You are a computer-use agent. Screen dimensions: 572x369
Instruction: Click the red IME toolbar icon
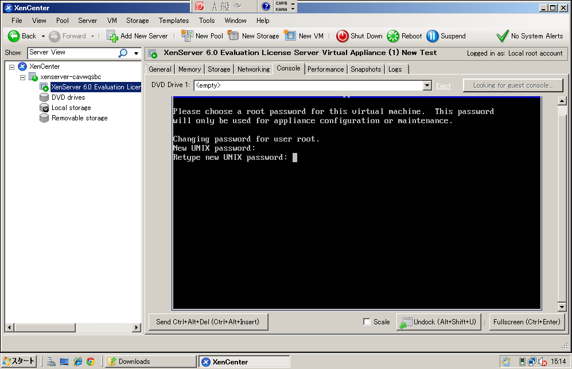199,6
